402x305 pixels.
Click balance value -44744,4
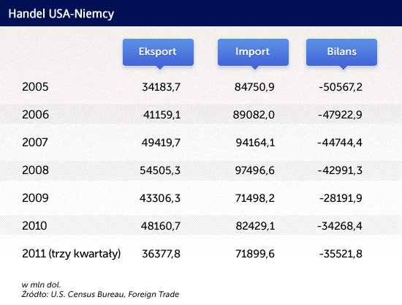(x=340, y=143)
